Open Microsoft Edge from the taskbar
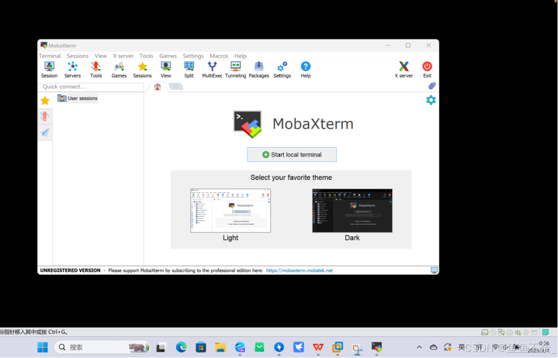This screenshot has height=358, width=558. click(181, 347)
